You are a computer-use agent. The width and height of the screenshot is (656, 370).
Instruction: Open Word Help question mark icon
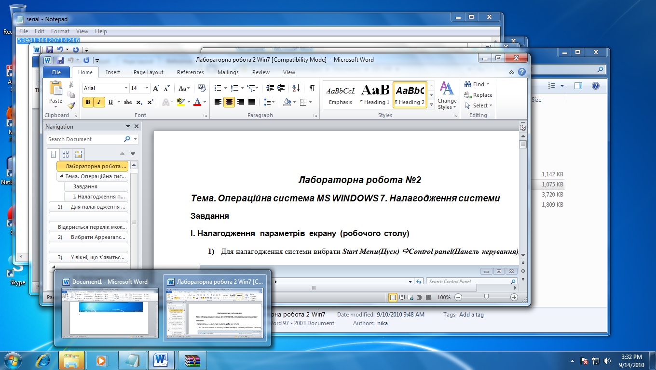pyautogui.click(x=521, y=72)
